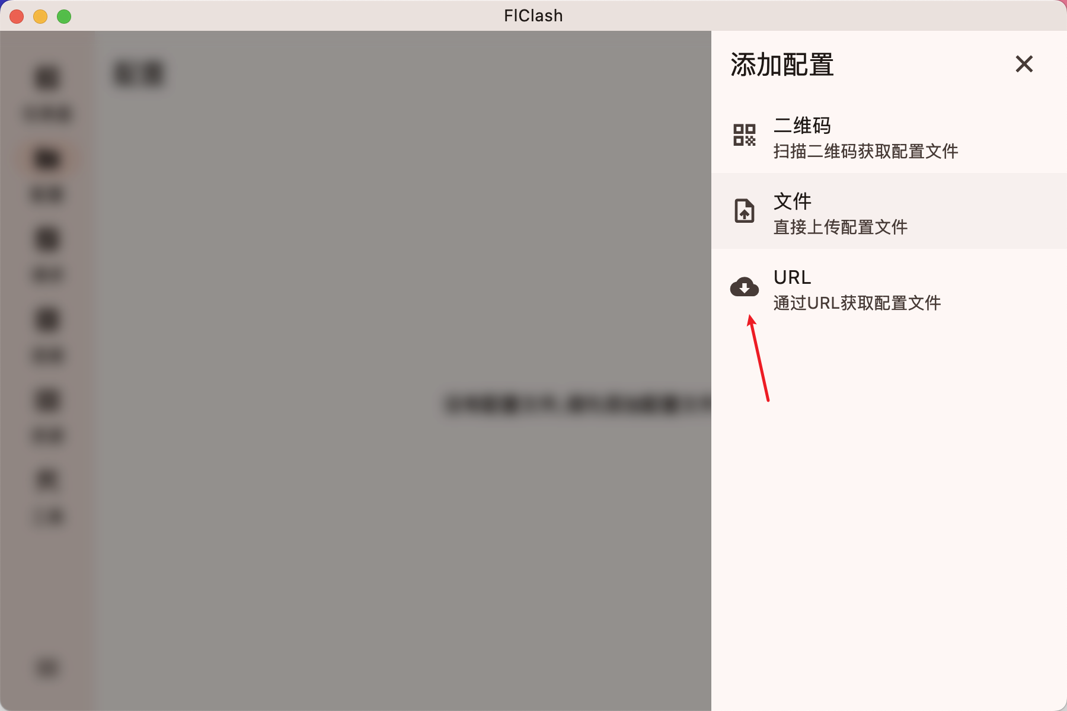
Task: Click the 添加配置 panel heading
Action: pos(782,65)
